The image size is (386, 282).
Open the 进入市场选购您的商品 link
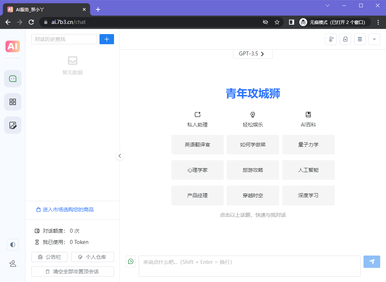65,210
